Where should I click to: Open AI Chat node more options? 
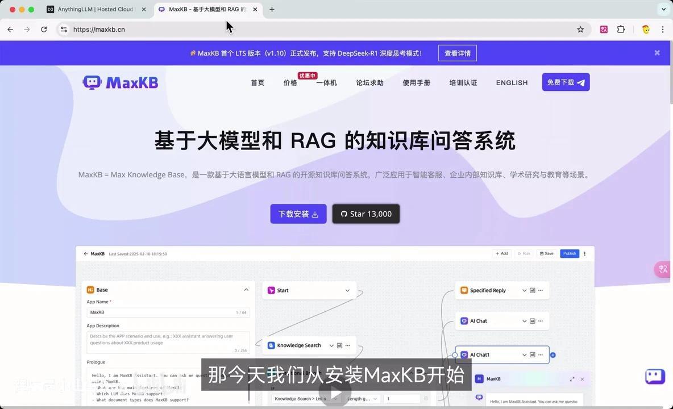[x=541, y=321]
